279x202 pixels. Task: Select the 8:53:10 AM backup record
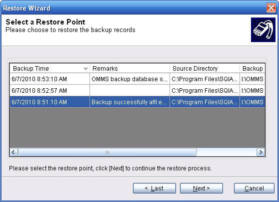(x=137, y=79)
